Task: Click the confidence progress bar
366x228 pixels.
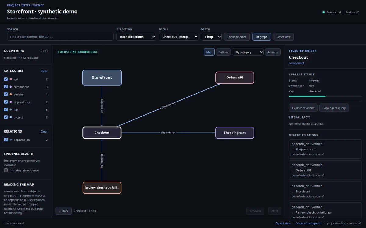Action: [x=325, y=96]
